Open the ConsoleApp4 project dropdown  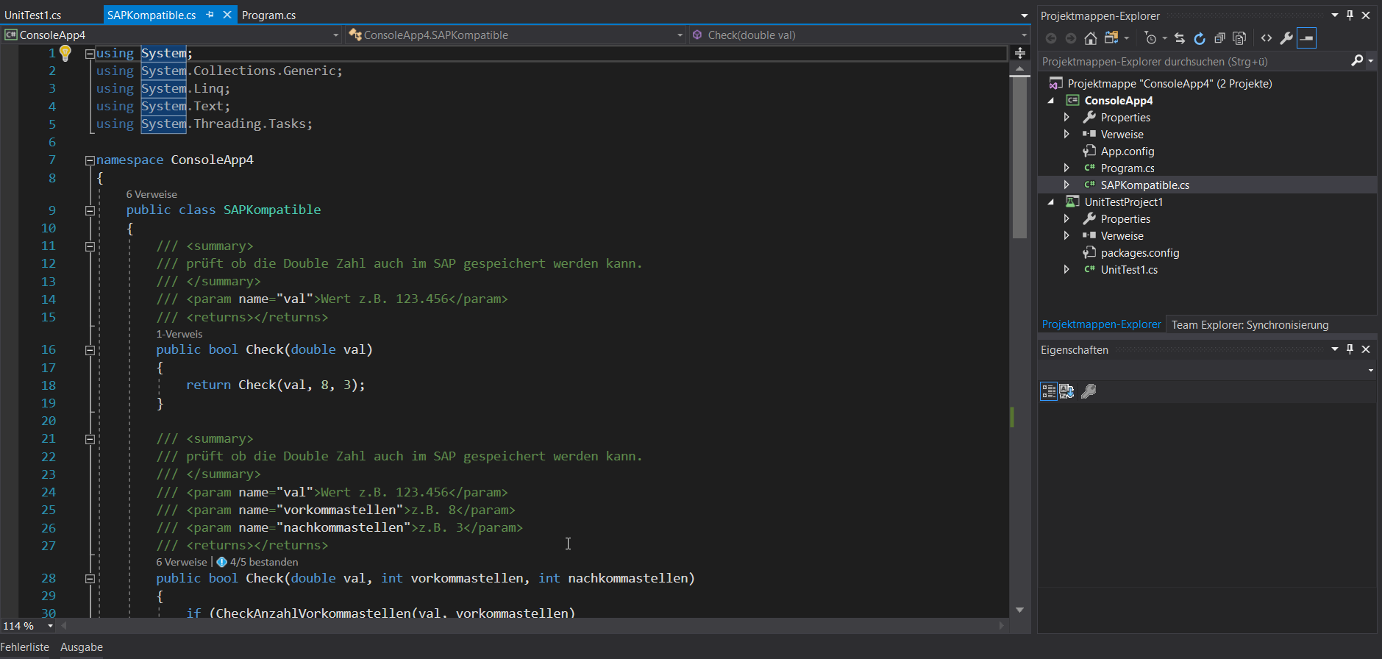[x=335, y=35]
